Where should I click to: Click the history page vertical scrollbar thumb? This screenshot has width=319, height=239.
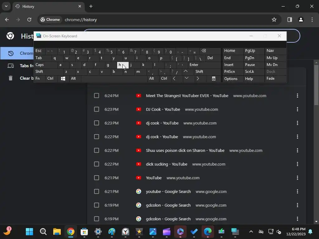point(316,85)
